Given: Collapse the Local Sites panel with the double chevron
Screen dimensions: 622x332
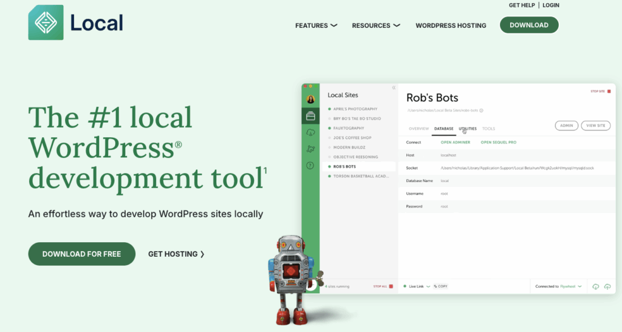Looking at the screenshot, I should point(394,87).
